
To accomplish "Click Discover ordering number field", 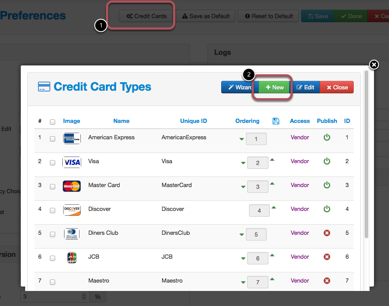I will coord(259,210).
